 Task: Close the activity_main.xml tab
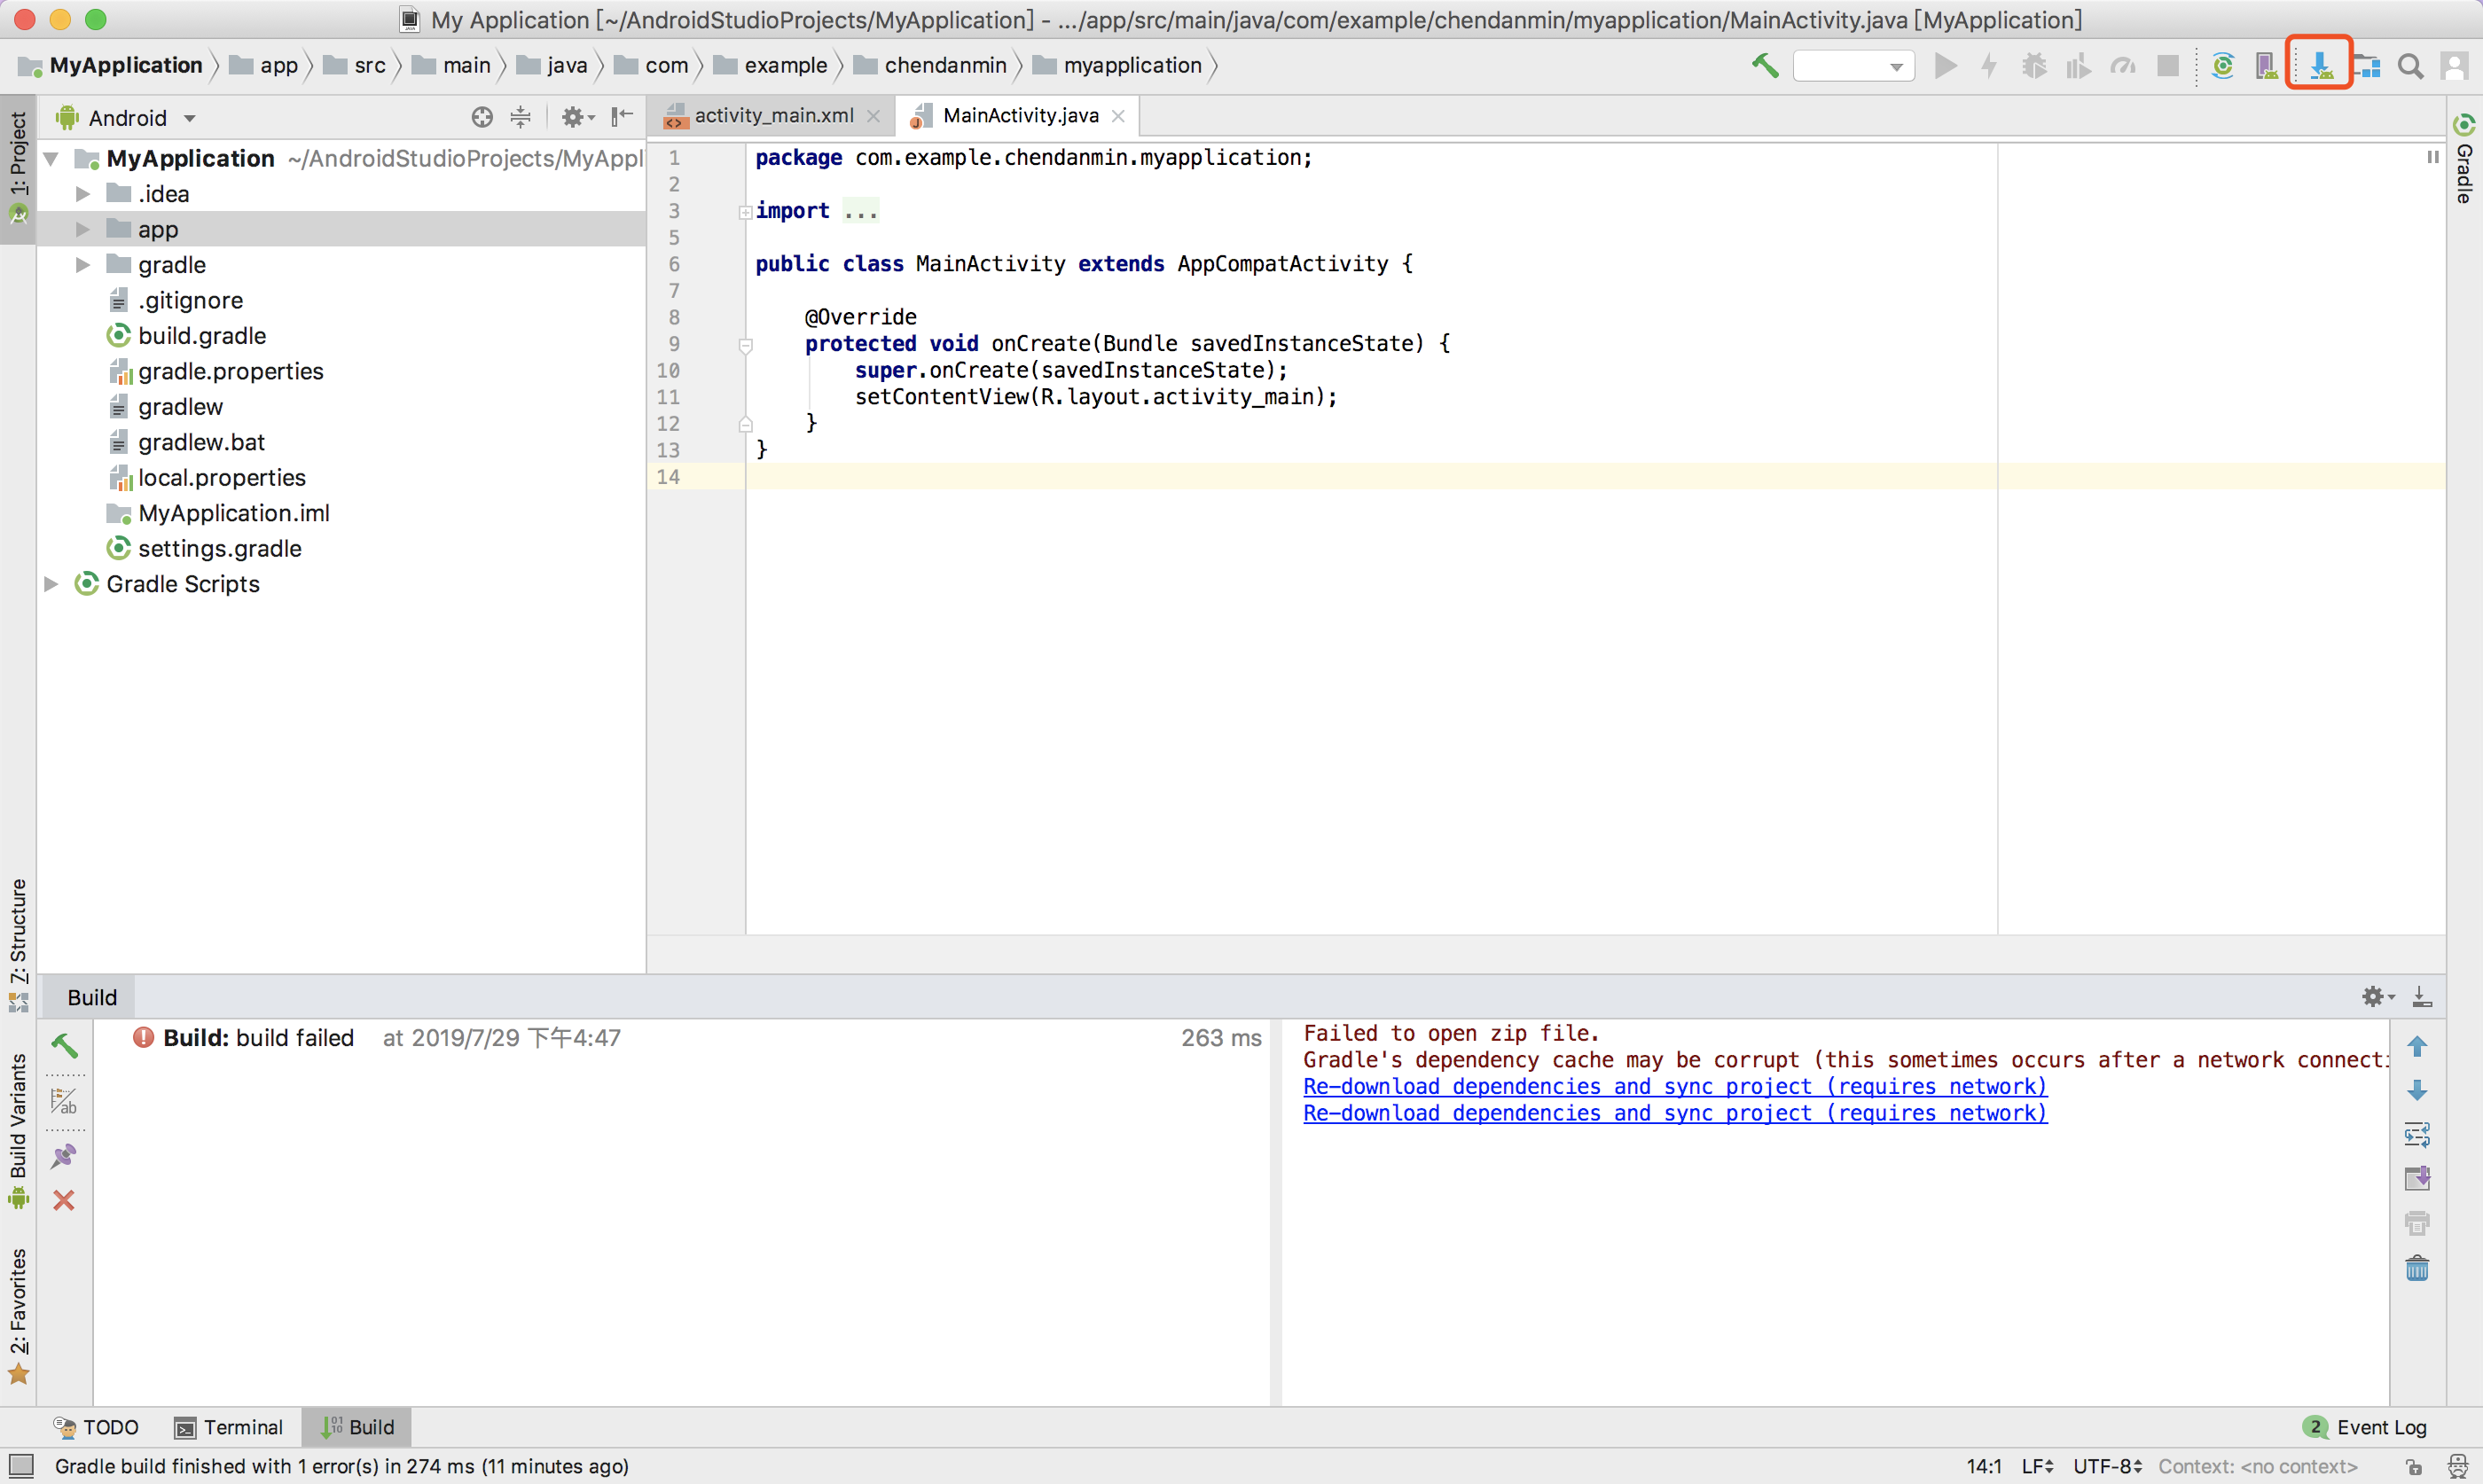pyautogui.click(x=873, y=116)
